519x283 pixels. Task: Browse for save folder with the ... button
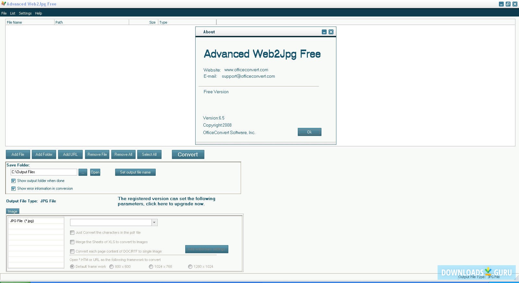click(83, 172)
